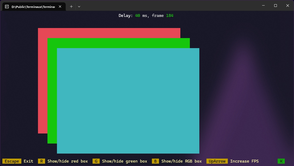Viewport: 294px width, 166px height.
Task: Click the Escape key badge
Action: 12,161
